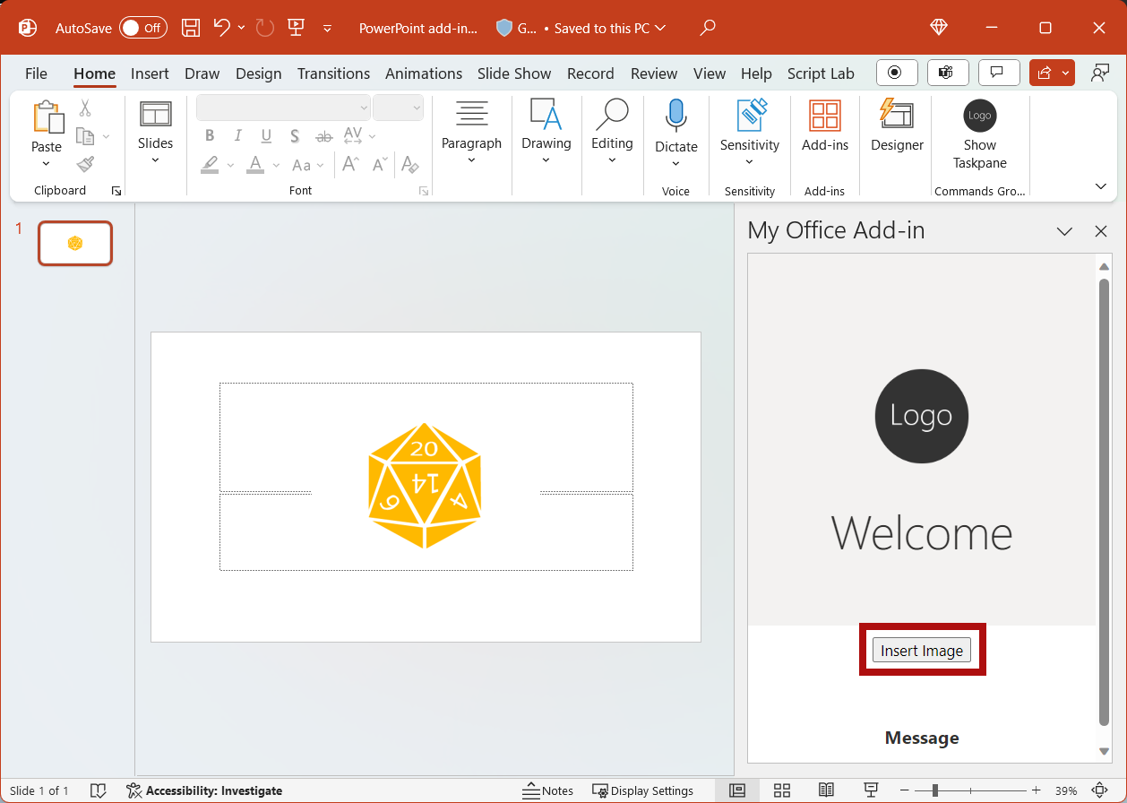
Task: Toggle Italic formatting
Action: point(237,136)
